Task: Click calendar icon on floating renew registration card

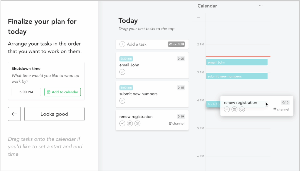Action: point(234,110)
